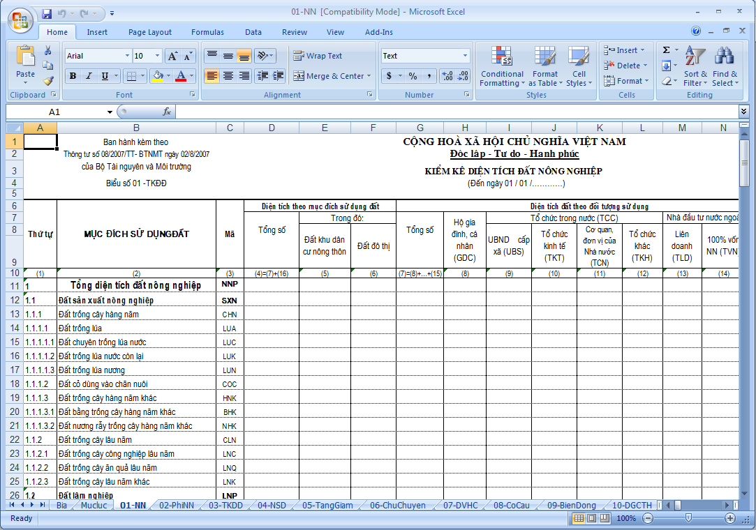Screen dimensions: 756x530
Task: Click the Save icon in quick access toolbar
Action: click(x=47, y=13)
